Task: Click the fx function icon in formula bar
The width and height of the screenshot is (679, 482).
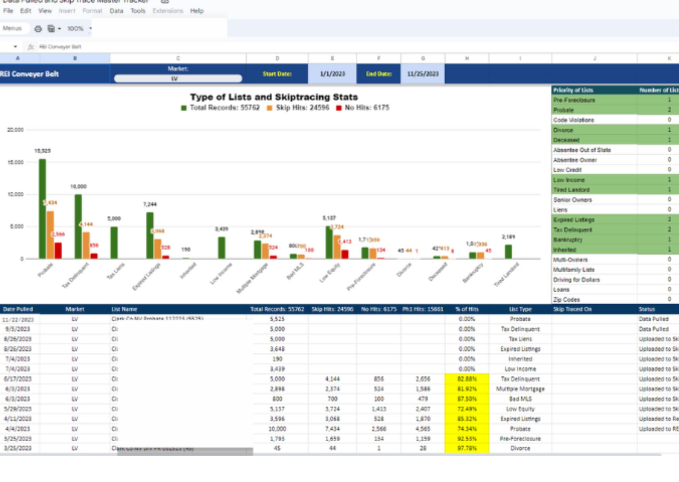Action: coord(31,47)
